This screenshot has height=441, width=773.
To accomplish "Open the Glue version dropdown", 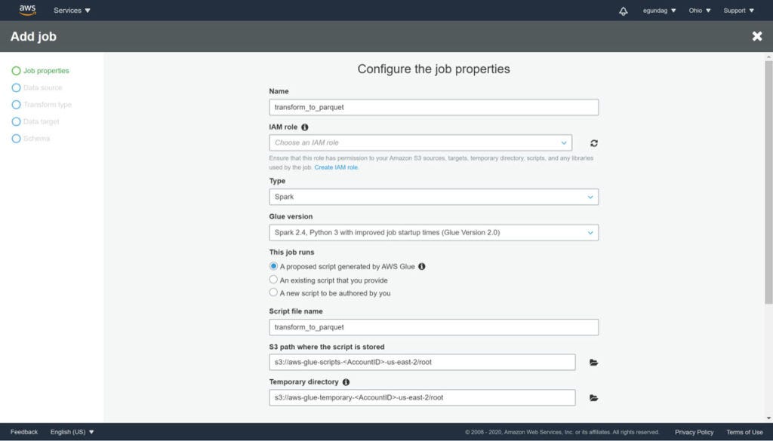I will point(433,232).
